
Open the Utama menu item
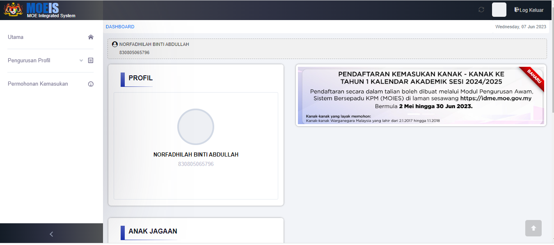[16, 37]
